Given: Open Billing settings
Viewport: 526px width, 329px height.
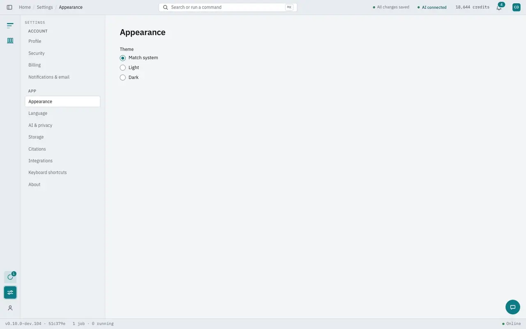Looking at the screenshot, I should pyautogui.click(x=62, y=65).
